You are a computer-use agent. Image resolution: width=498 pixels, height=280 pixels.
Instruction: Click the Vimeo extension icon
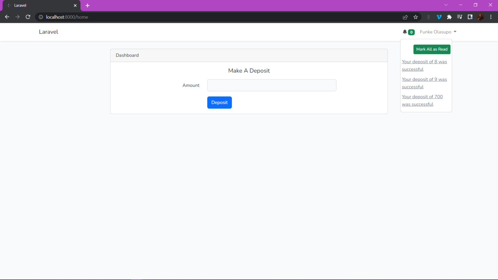pyautogui.click(x=439, y=17)
